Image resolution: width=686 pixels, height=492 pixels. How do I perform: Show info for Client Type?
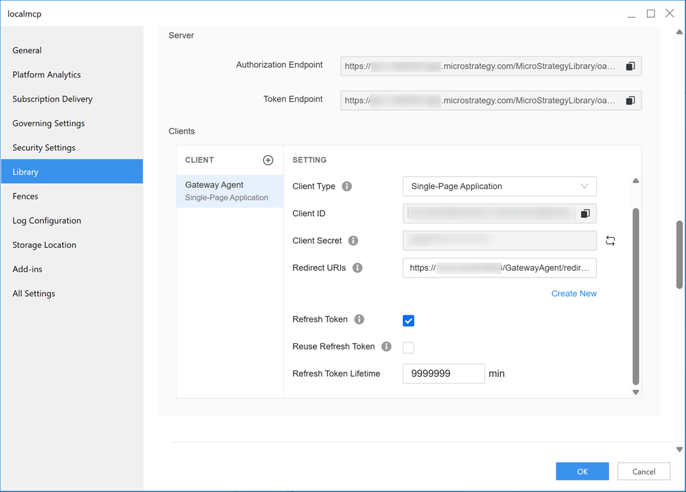pyautogui.click(x=347, y=186)
